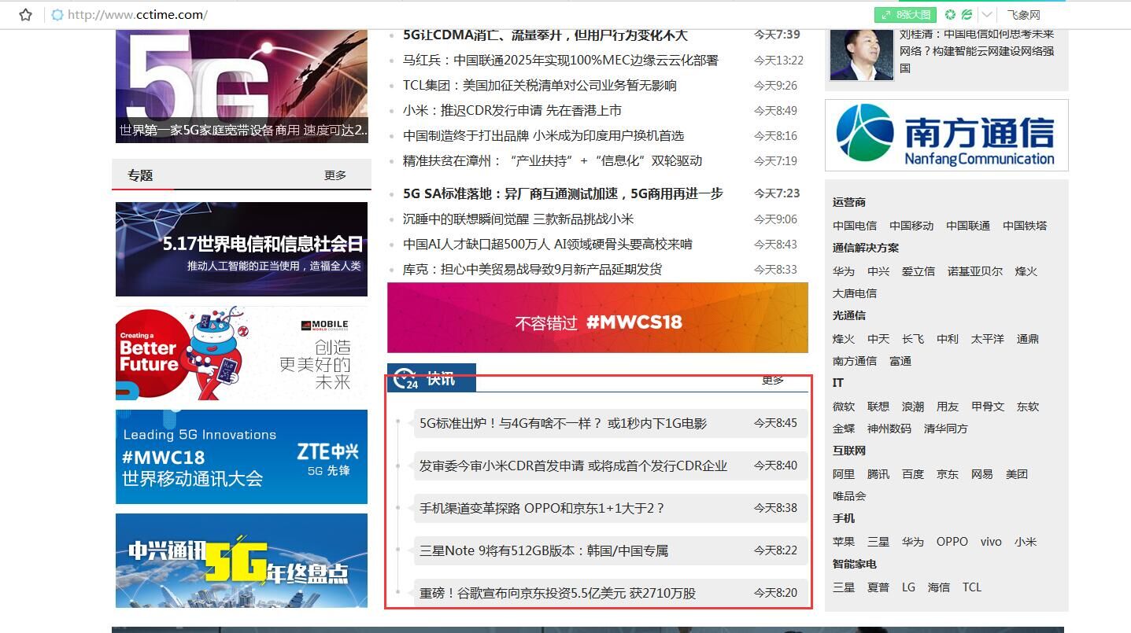Open 南方通信 text link under 光通信

(x=855, y=361)
